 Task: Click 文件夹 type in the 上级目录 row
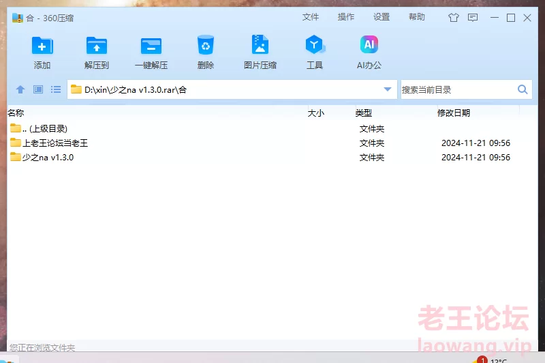click(x=372, y=129)
